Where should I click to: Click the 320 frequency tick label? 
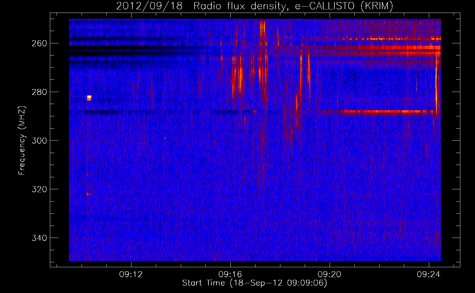(x=39, y=189)
